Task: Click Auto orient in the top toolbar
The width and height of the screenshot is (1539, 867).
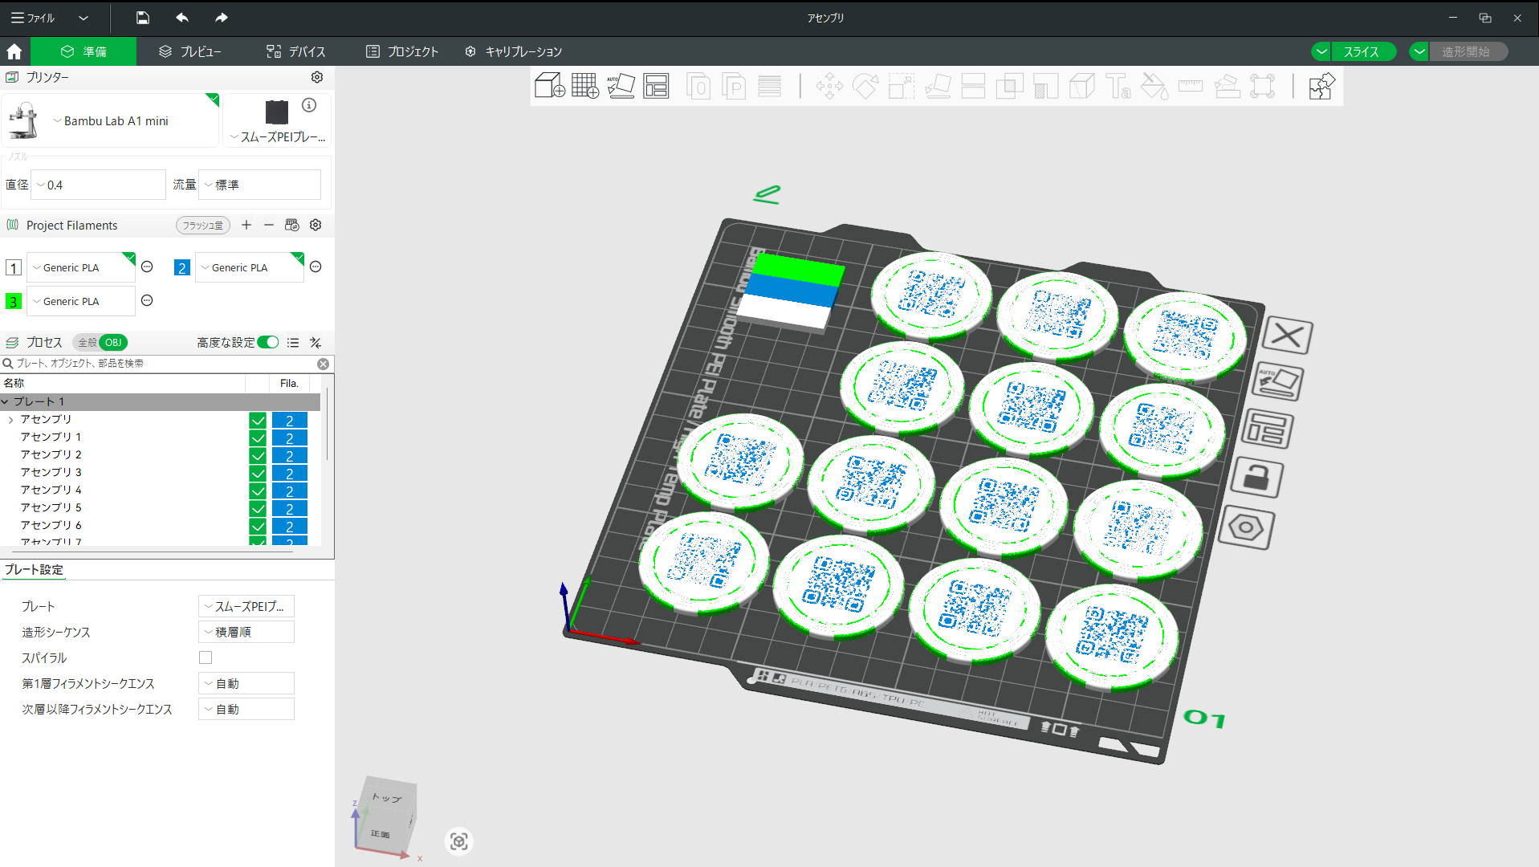Action: tap(621, 86)
